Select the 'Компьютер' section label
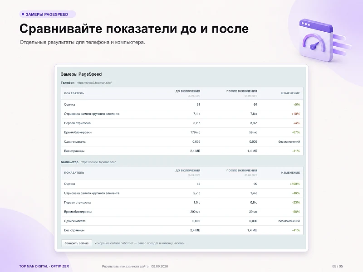This screenshot has height=272, width=363. (69, 162)
